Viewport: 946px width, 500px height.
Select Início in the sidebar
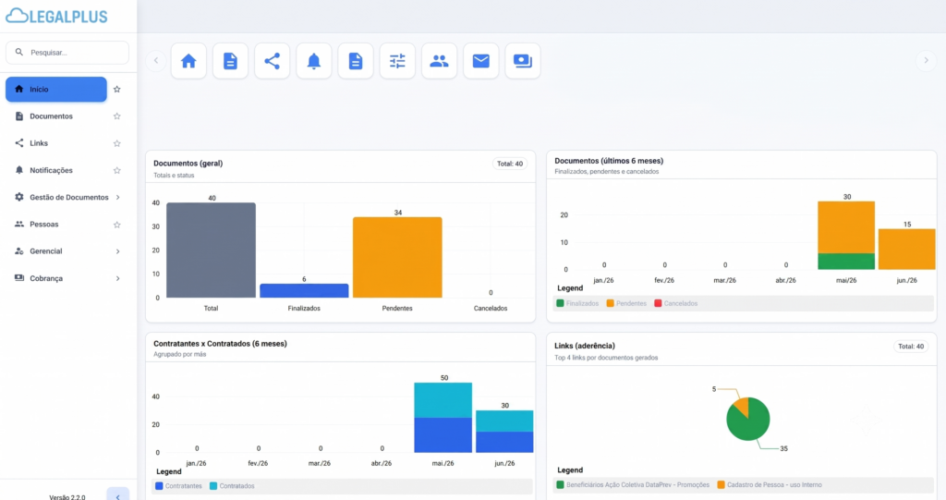(56, 90)
